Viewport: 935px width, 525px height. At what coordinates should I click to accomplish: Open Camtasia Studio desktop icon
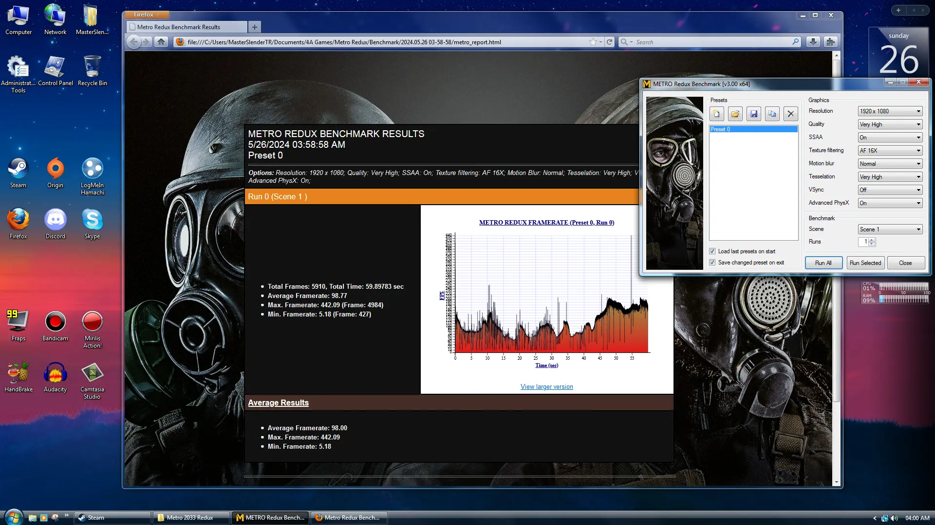[x=92, y=381]
